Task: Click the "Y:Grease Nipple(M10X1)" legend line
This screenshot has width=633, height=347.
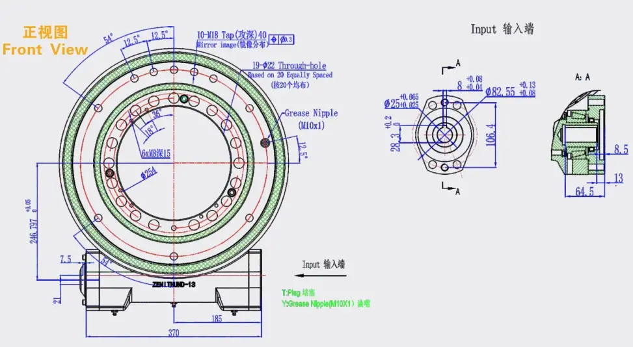Action: (326, 303)
